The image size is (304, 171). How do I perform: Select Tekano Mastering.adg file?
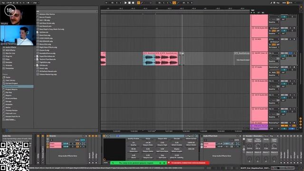click(x=48, y=74)
